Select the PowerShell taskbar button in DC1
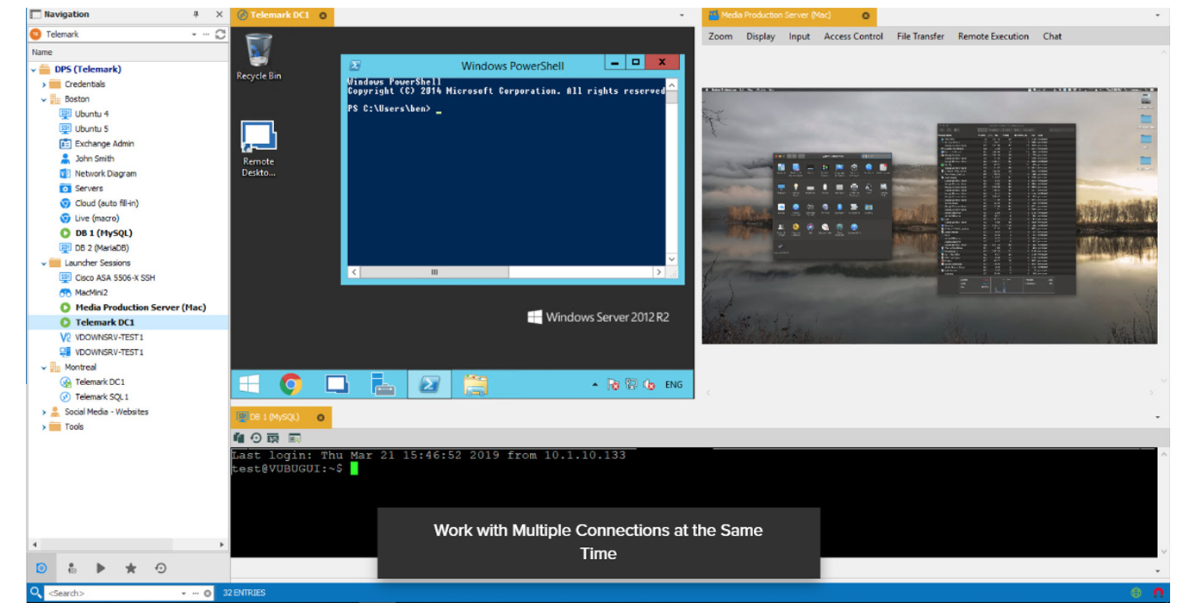The height and width of the screenshot is (603, 1196). coord(429,384)
